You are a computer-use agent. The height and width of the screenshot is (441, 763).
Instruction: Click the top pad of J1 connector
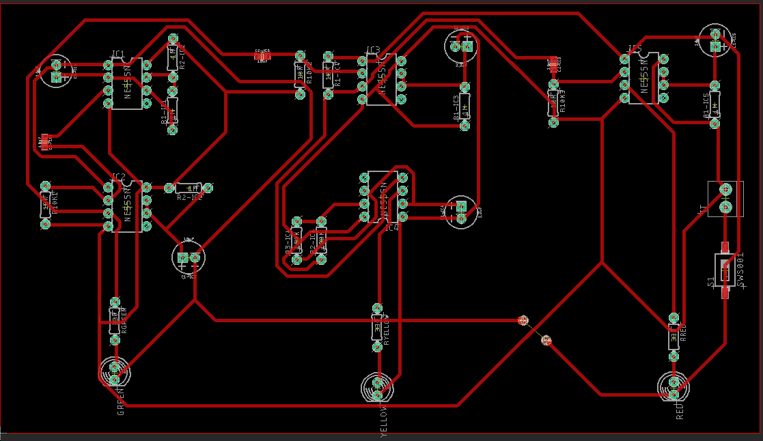point(725,189)
